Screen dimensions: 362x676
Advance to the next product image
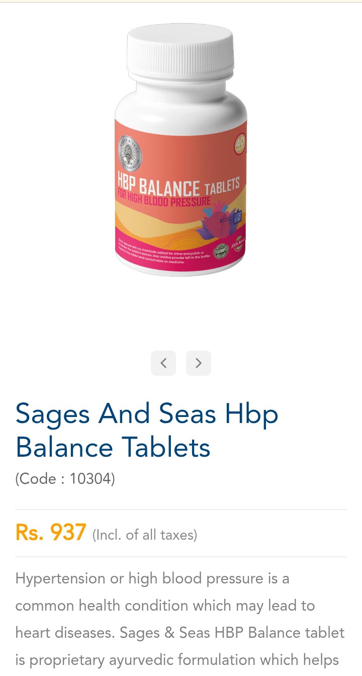point(199,363)
